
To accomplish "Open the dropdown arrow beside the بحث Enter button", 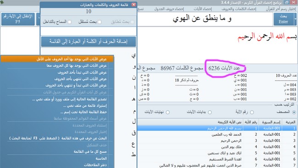I will coord(295,19).
